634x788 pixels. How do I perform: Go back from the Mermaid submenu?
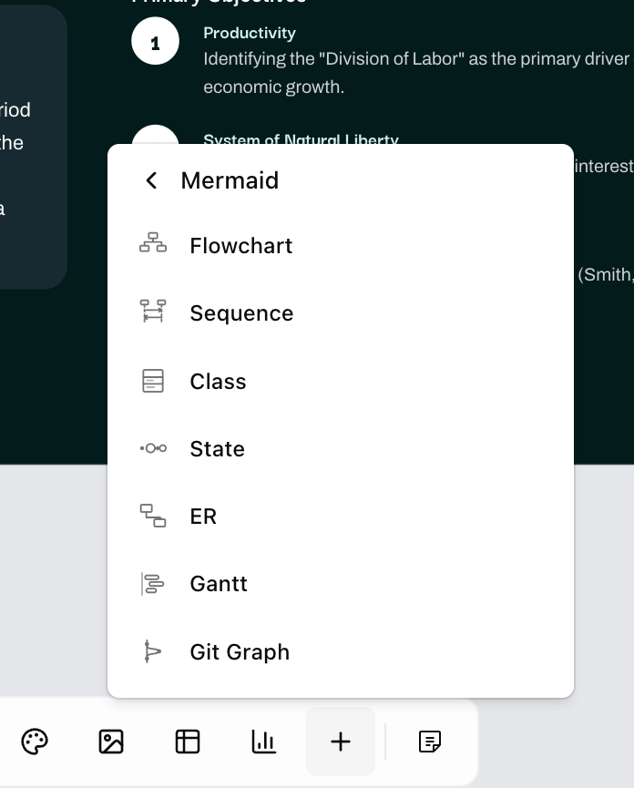click(x=152, y=180)
